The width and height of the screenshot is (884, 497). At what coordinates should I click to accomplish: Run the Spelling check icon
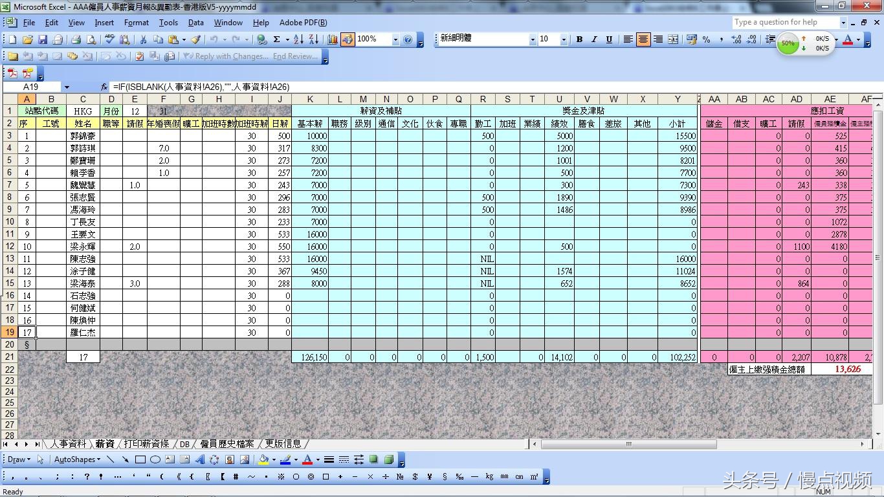[109, 39]
